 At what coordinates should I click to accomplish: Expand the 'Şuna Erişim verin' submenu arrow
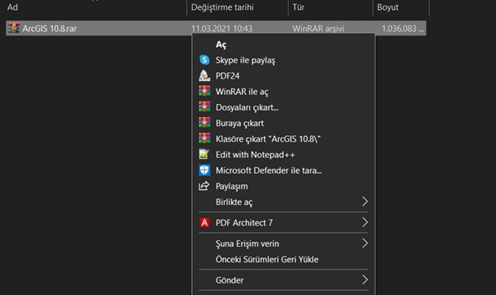(x=365, y=243)
